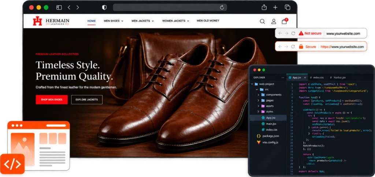Click the Shop Men Shoes button
375x177 pixels.
pos(52,99)
